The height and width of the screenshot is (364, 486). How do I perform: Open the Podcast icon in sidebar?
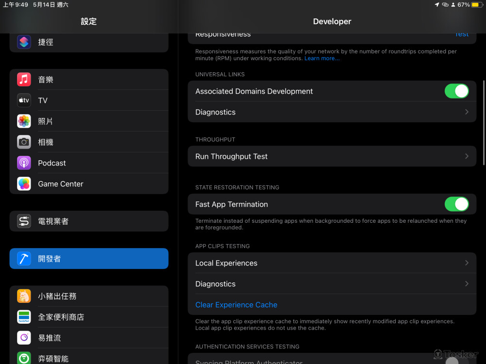point(24,163)
